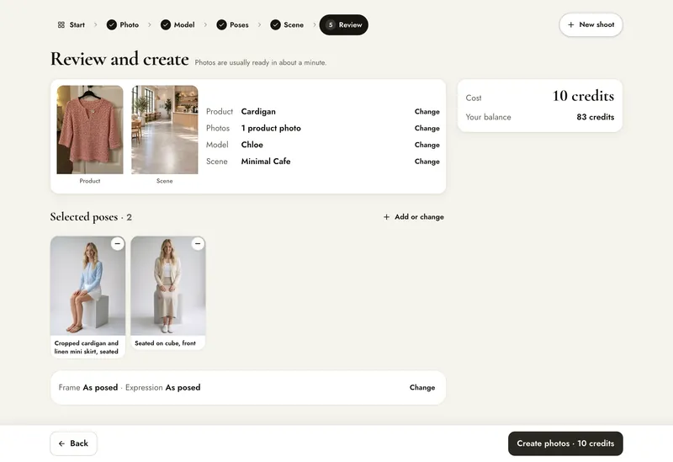673x462 pixels.
Task: Change the Product Cardigan
Action: [x=427, y=112]
